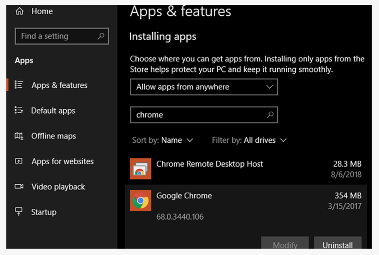
Task: Select the Google Chrome app name
Action: click(184, 196)
